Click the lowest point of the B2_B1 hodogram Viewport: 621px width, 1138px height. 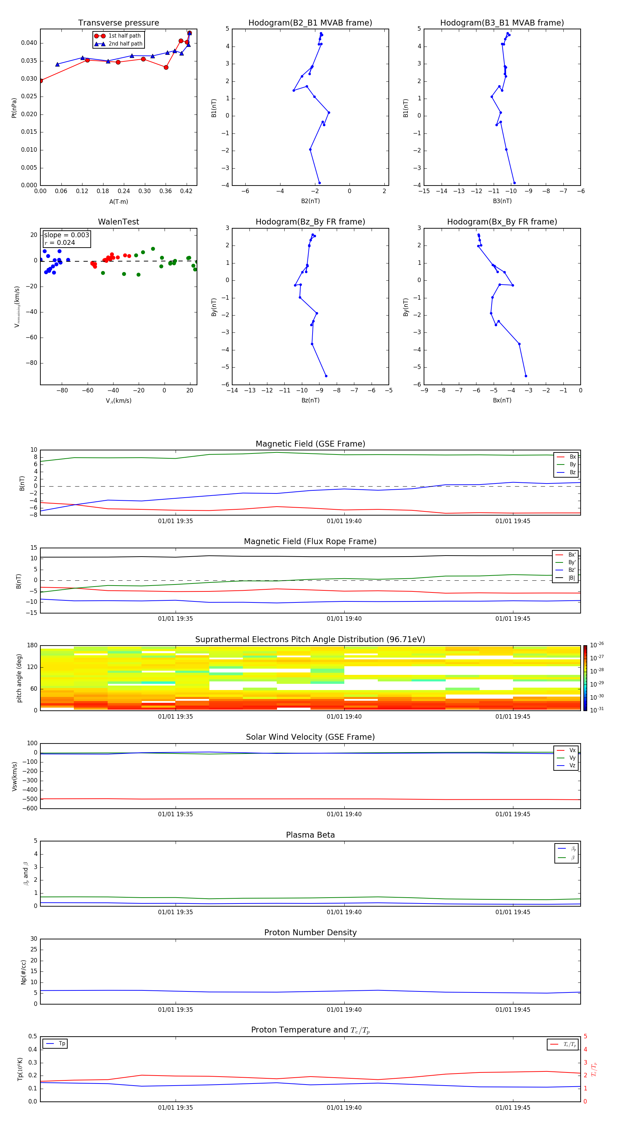click(x=319, y=183)
